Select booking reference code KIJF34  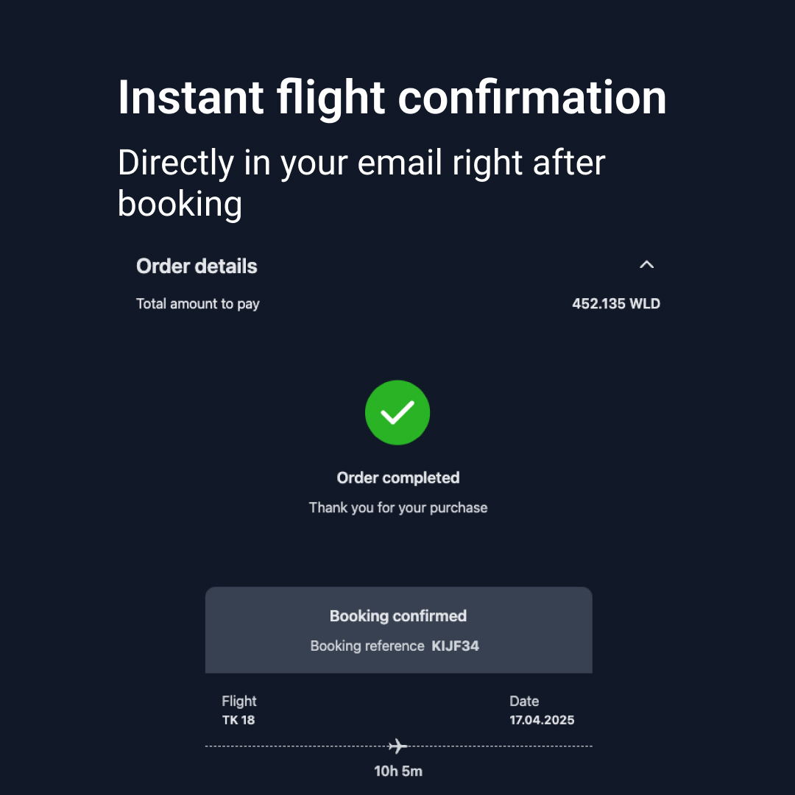[x=455, y=646]
